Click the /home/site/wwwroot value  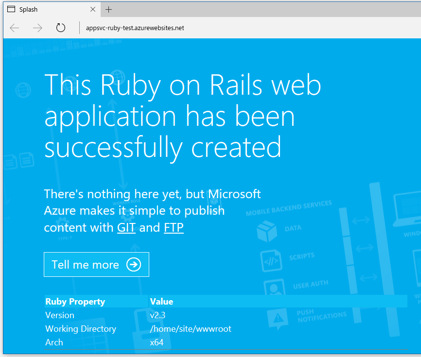point(191,329)
